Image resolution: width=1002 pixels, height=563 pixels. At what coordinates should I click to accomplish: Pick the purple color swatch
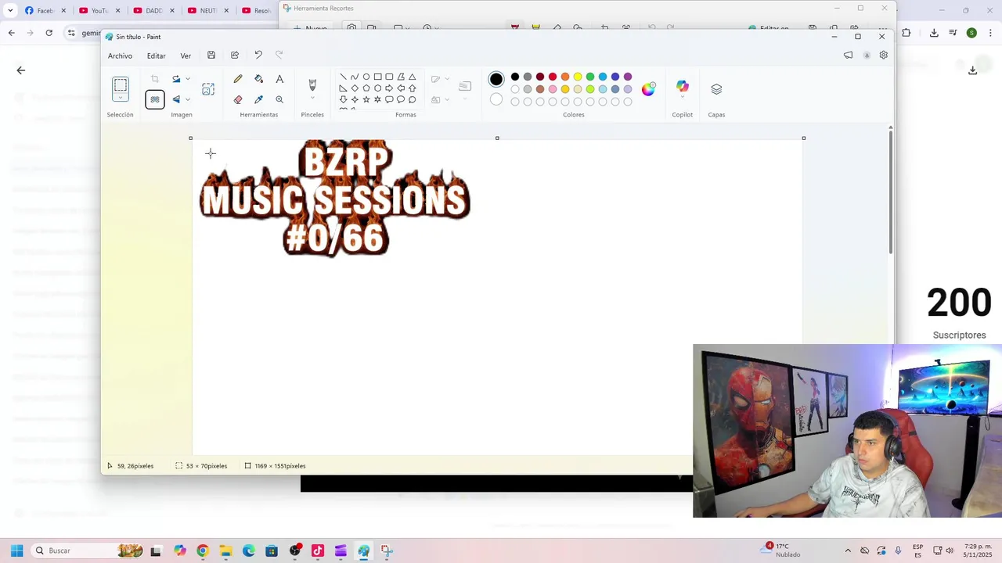[x=628, y=77]
